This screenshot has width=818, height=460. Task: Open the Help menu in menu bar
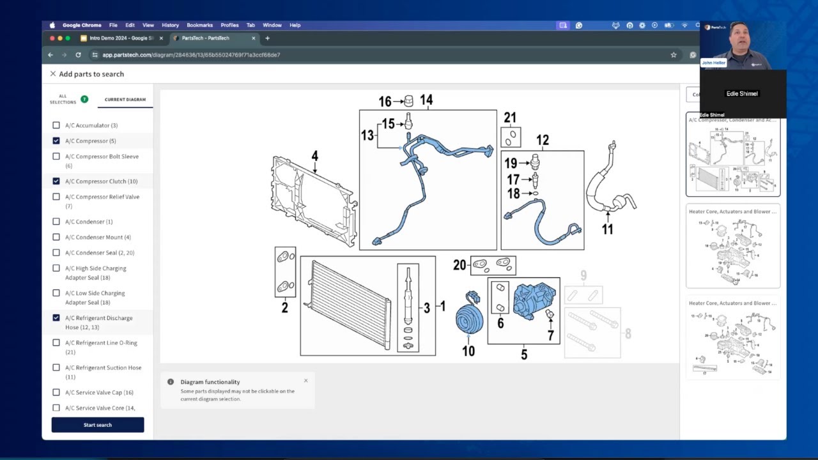pyautogui.click(x=295, y=26)
